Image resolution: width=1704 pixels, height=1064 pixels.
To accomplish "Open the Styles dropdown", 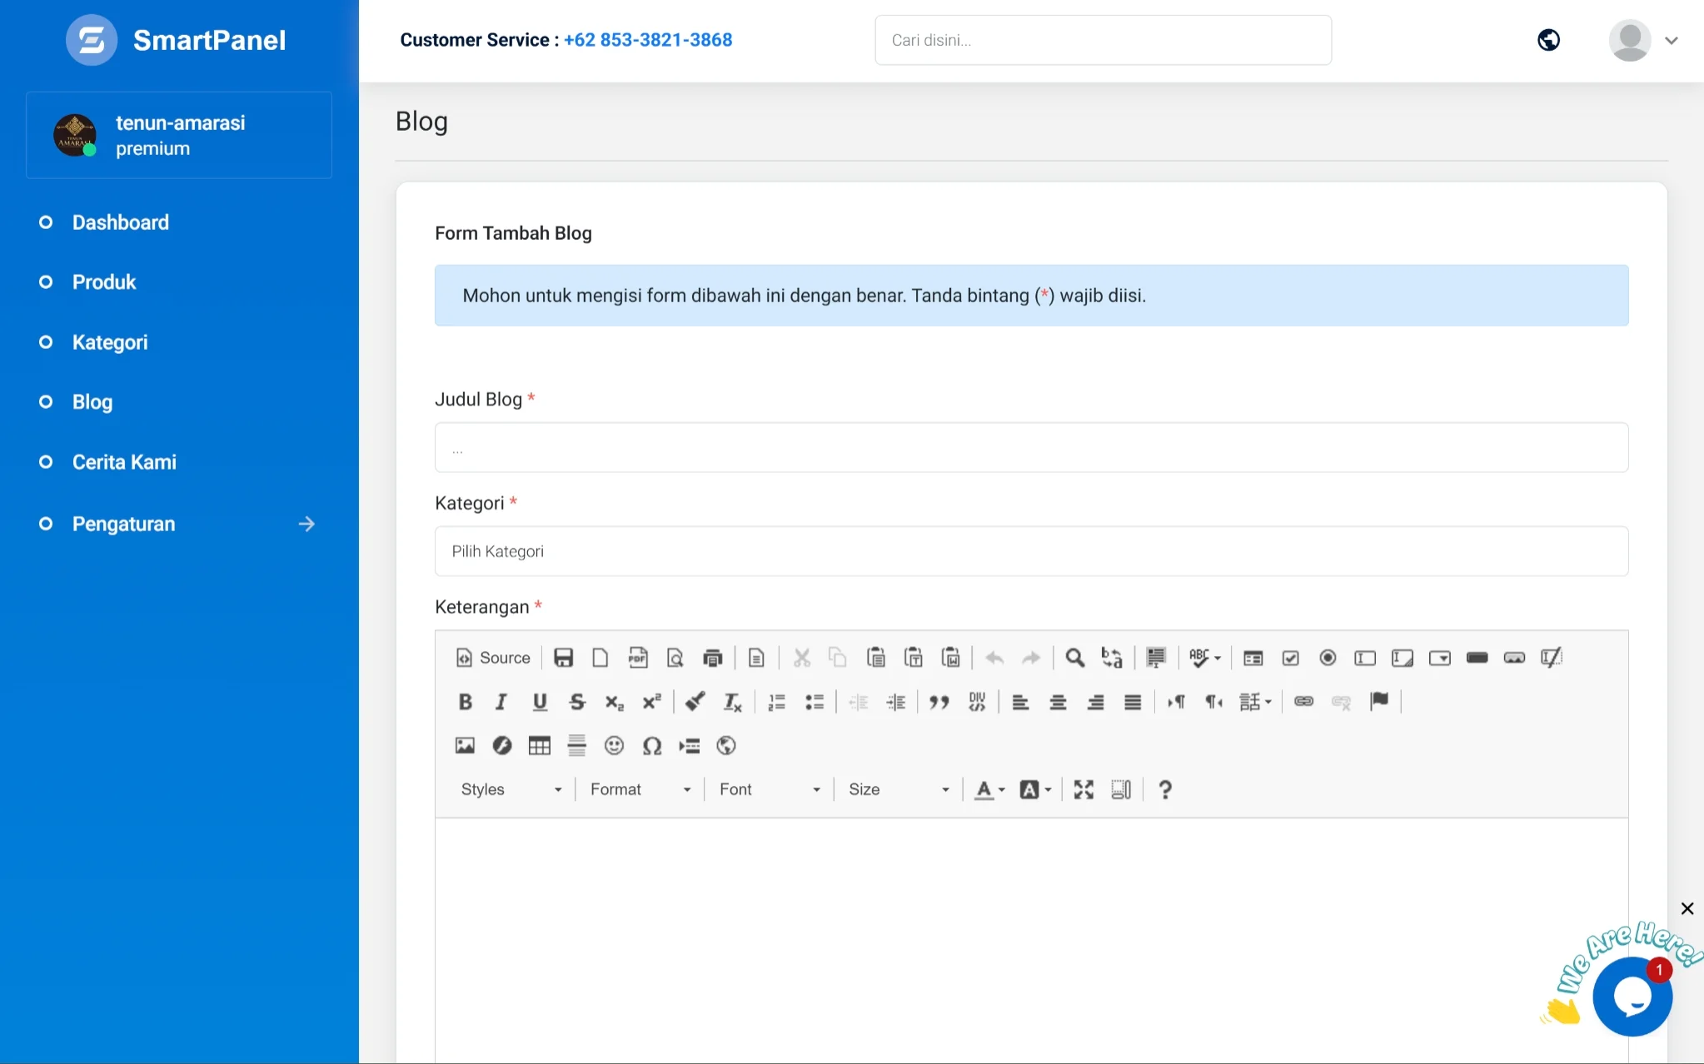I will (511, 790).
